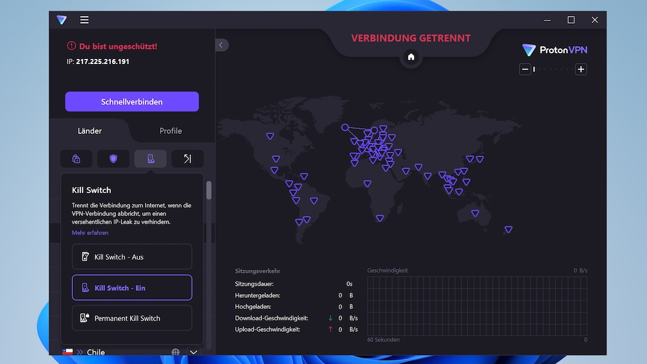Close the Proton VPN window

(x=594, y=20)
